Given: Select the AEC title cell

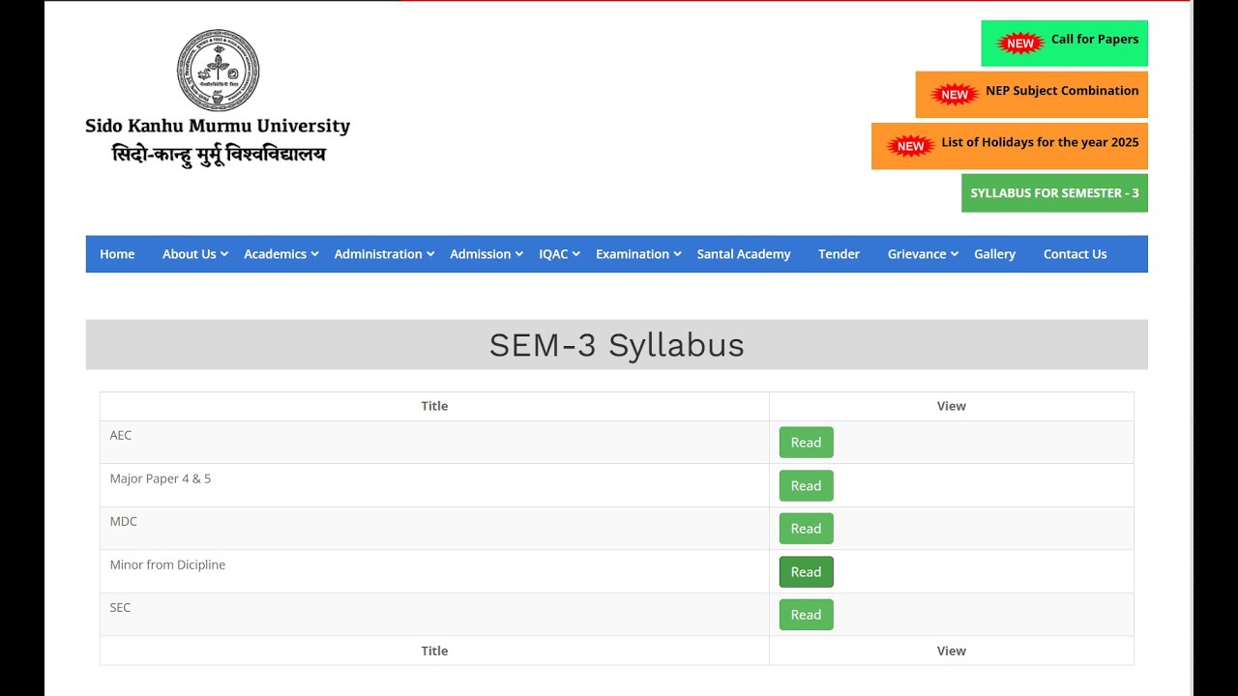Looking at the screenshot, I should [x=434, y=443].
